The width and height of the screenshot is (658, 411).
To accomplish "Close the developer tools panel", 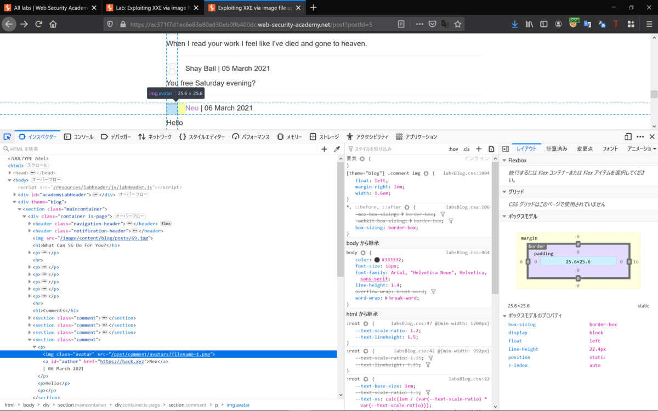I will click(652, 136).
